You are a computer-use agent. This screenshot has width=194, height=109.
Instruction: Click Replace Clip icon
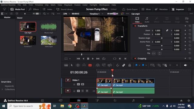(x=110, y=65)
